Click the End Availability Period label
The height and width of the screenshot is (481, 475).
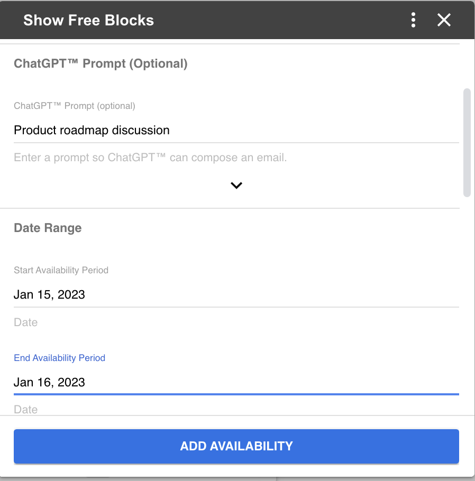coord(59,358)
